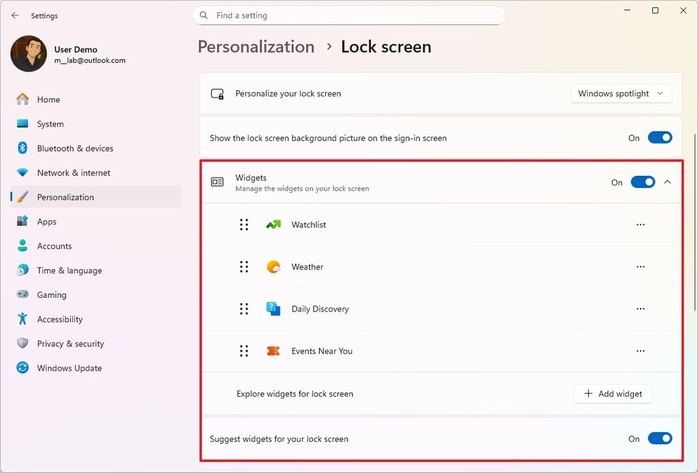Select Accounts in the navigation pane

(x=55, y=245)
